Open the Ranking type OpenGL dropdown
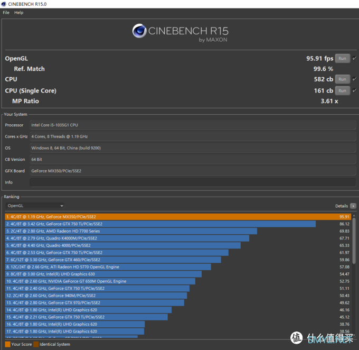The width and height of the screenshot is (359, 350). pos(35,206)
